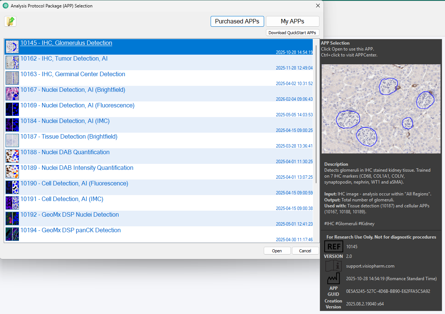Click the Visiopharm logo in the title bar
Viewport: 445px width, 314px height.
tap(6, 6)
